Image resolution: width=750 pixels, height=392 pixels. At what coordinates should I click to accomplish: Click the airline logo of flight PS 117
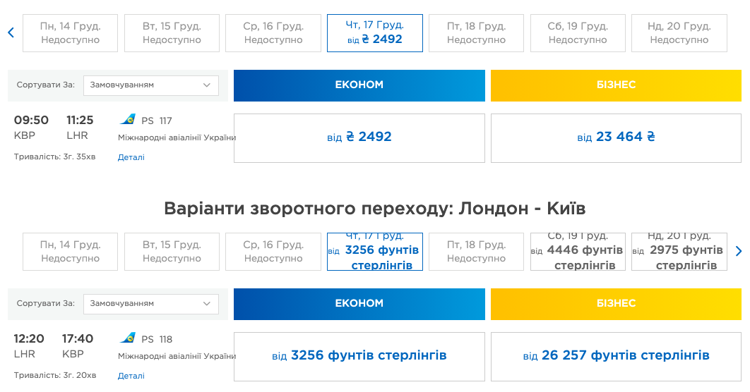pos(128,119)
